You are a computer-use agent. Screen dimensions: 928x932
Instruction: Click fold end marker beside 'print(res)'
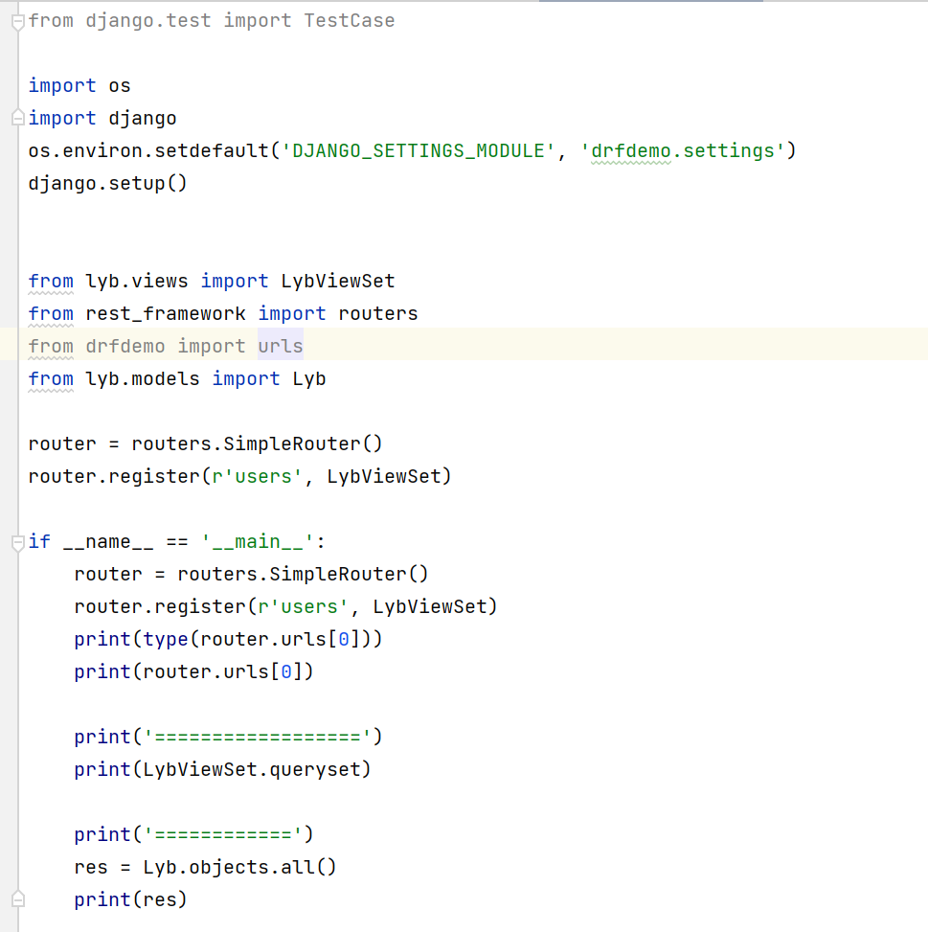pyautogui.click(x=16, y=900)
